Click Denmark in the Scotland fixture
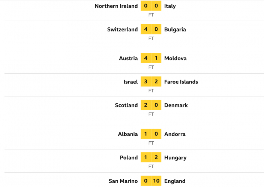 (x=176, y=105)
